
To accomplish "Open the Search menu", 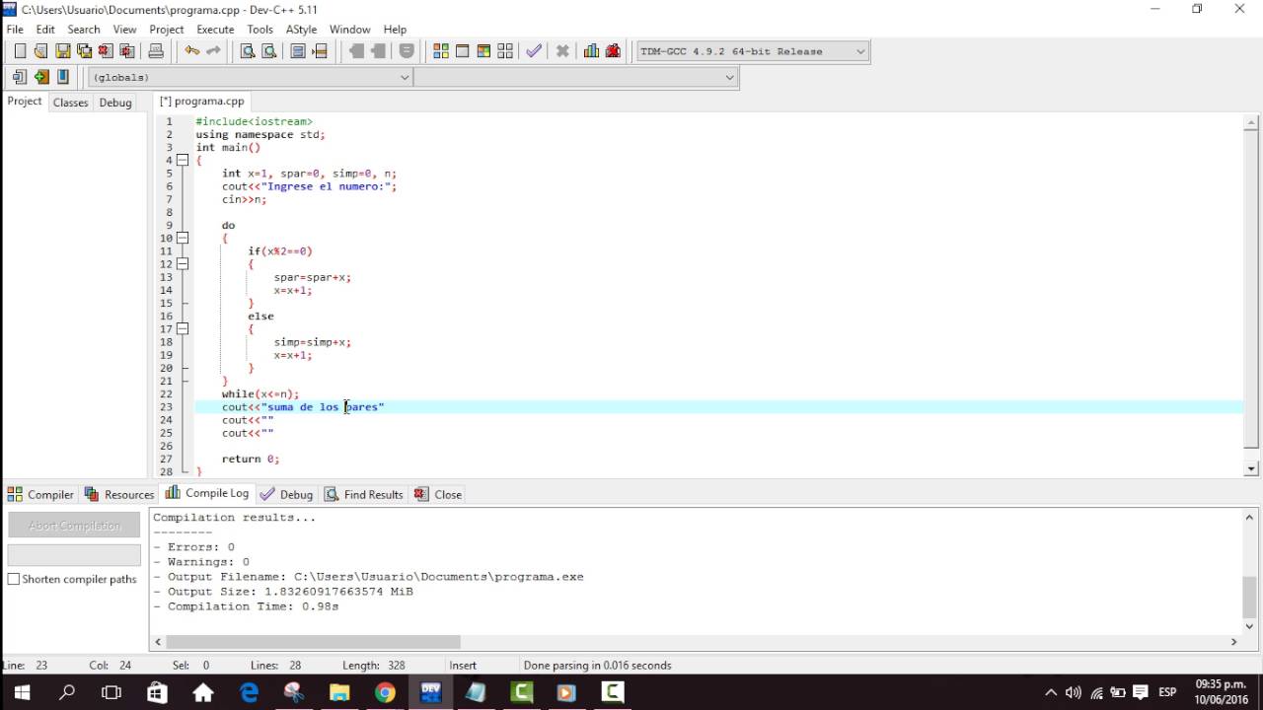I will point(84,30).
